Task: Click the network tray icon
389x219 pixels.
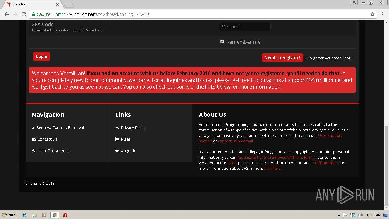Action: coord(353,215)
